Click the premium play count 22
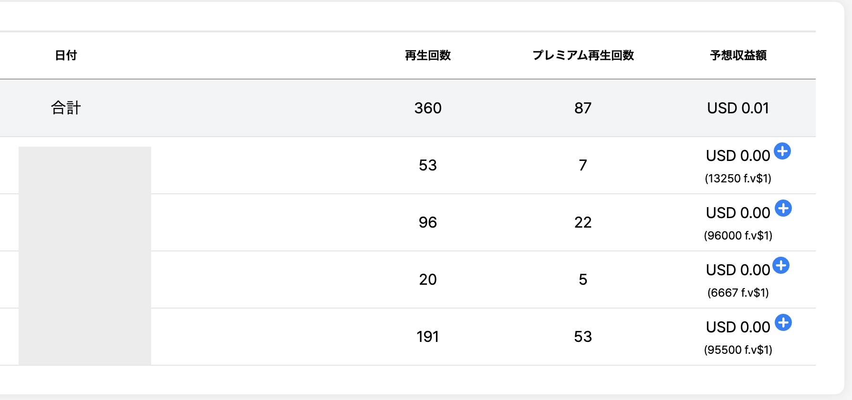 tap(582, 222)
